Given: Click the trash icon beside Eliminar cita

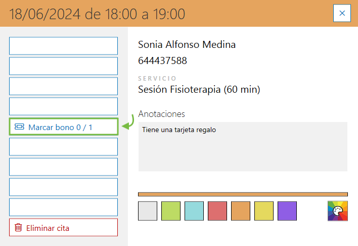Looking at the screenshot, I should click(x=18, y=228).
